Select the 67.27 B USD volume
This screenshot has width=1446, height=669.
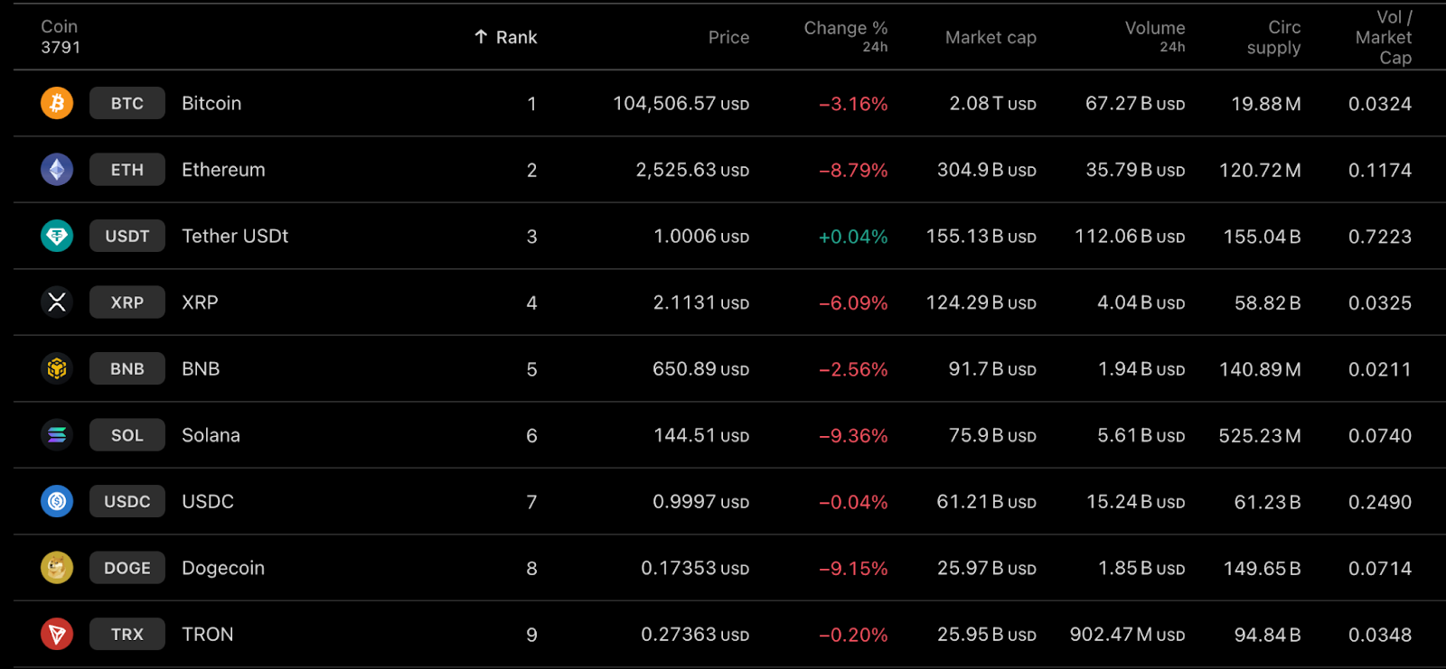click(x=1135, y=104)
